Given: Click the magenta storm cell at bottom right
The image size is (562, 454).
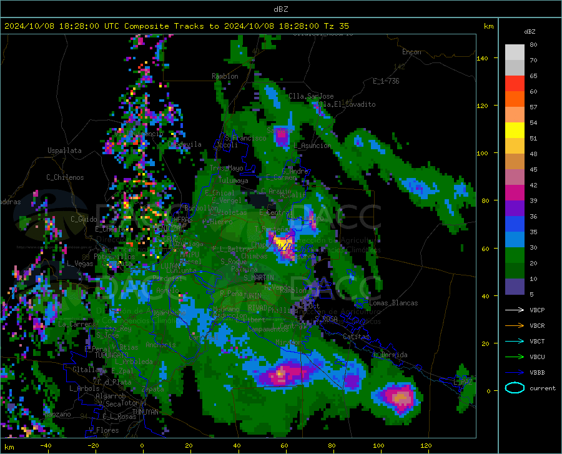Looking at the screenshot, I should click(399, 397).
